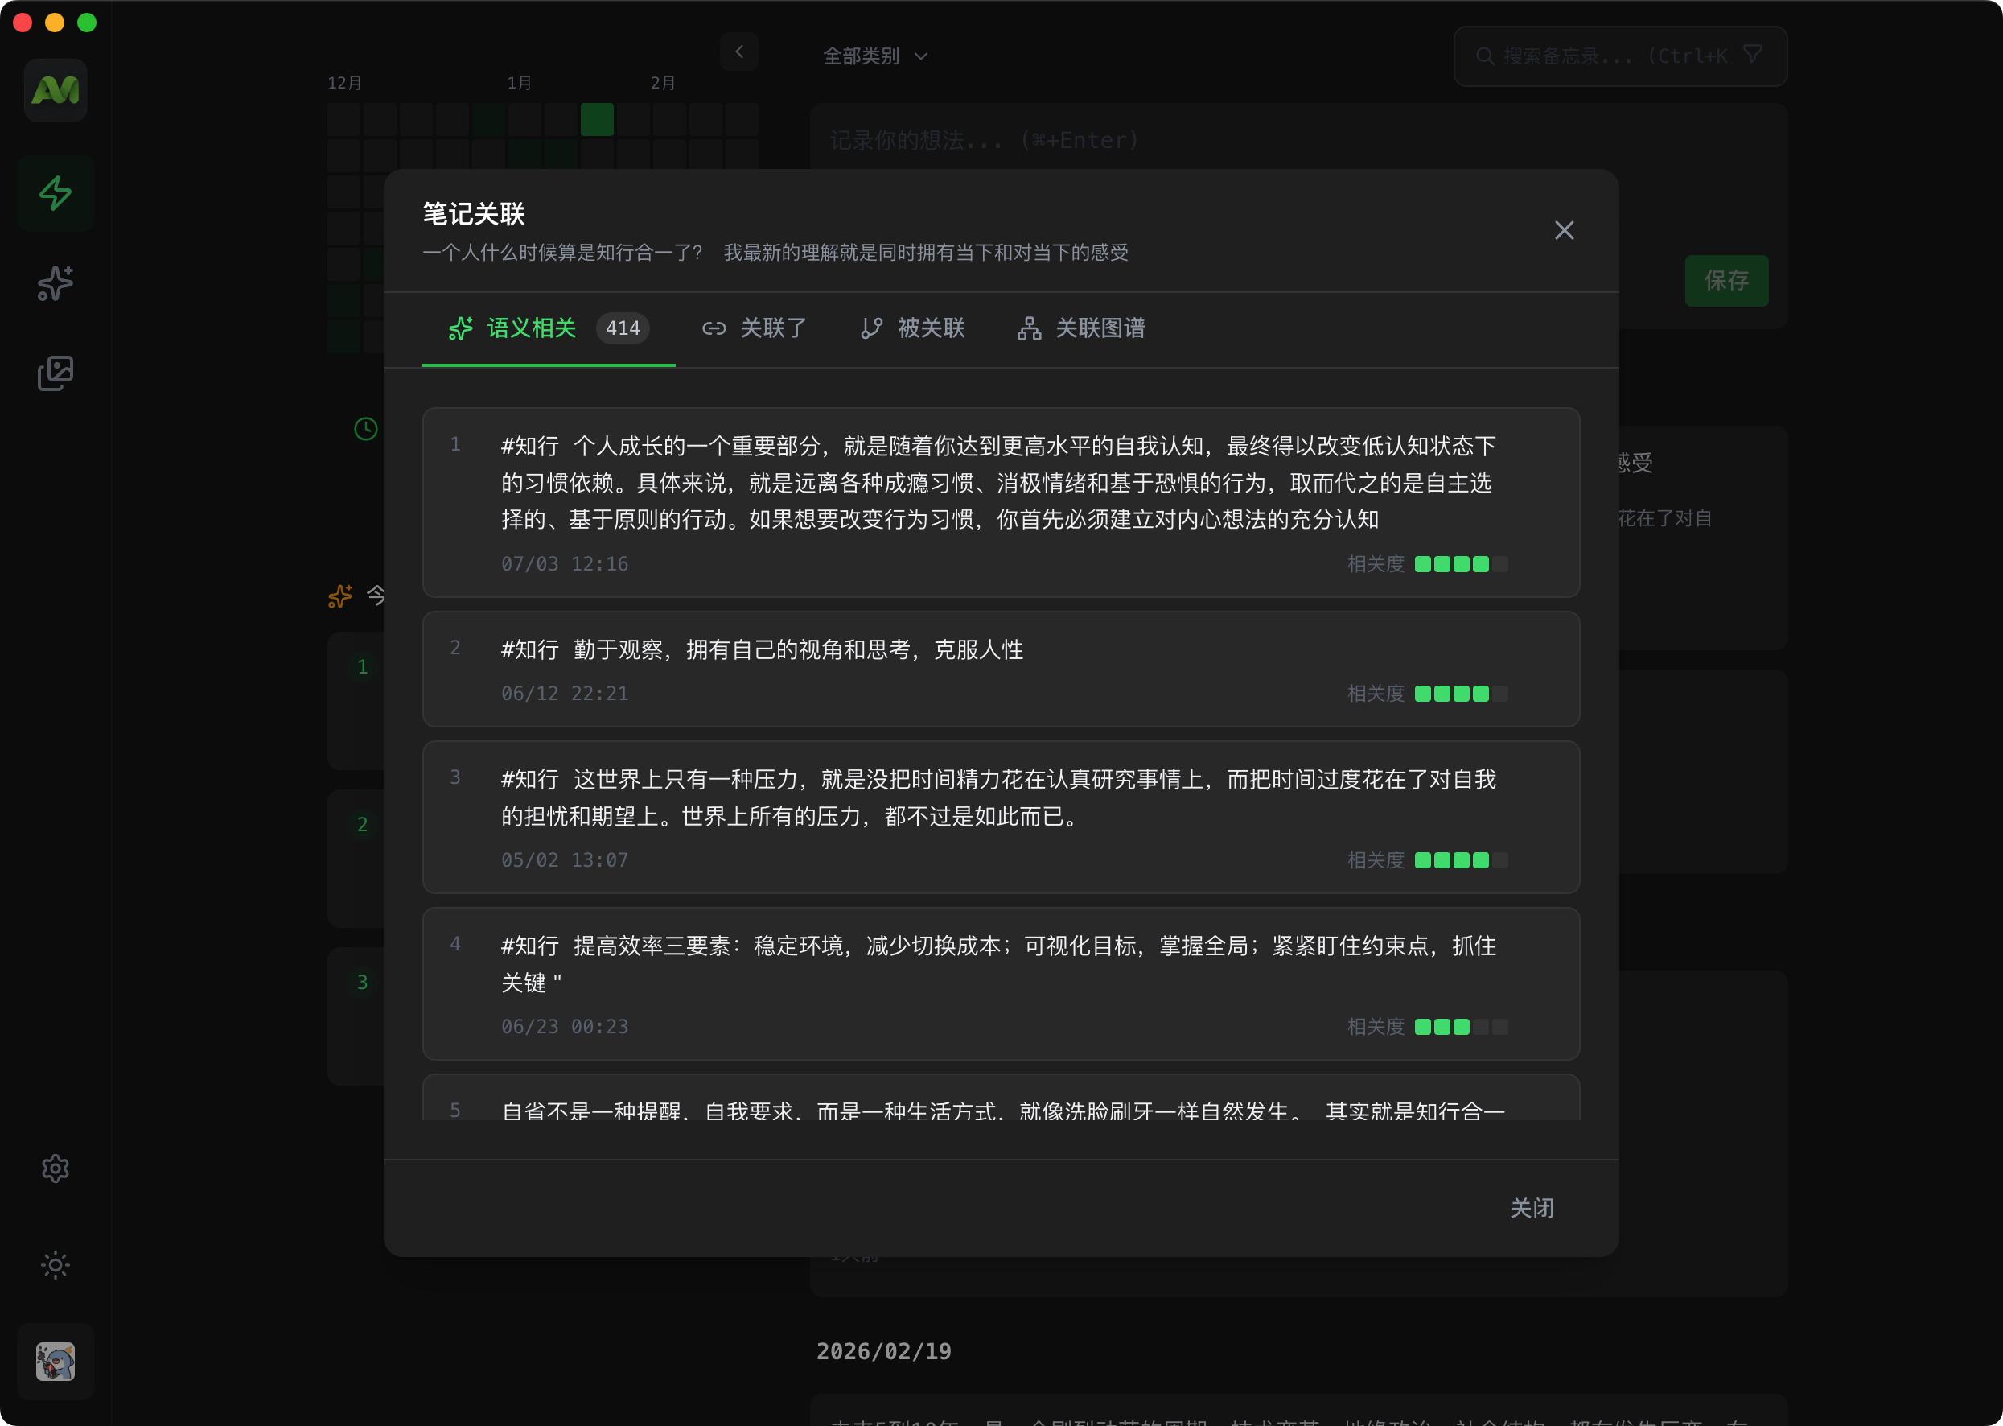Switch to the 关联了 tab

(773, 328)
